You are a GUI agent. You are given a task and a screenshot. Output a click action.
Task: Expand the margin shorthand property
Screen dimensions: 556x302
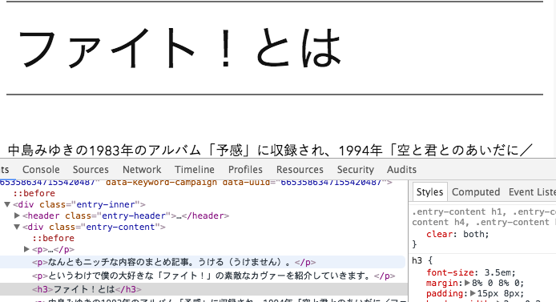467,283
